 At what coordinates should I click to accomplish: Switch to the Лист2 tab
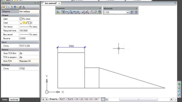[x=71, y=99]
